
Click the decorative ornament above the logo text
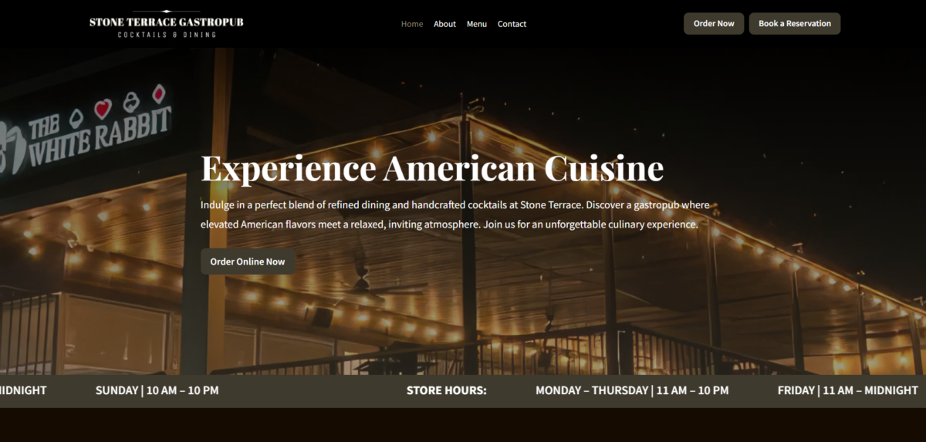coord(167,12)
